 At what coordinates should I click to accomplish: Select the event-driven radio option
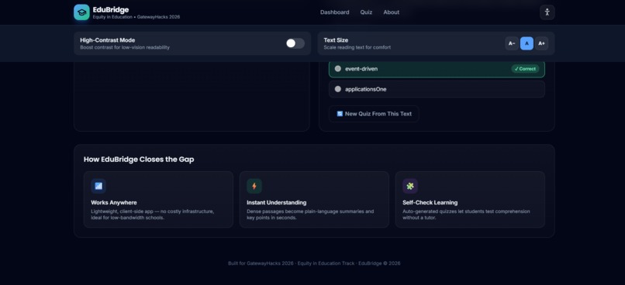[x=338, y=68]
